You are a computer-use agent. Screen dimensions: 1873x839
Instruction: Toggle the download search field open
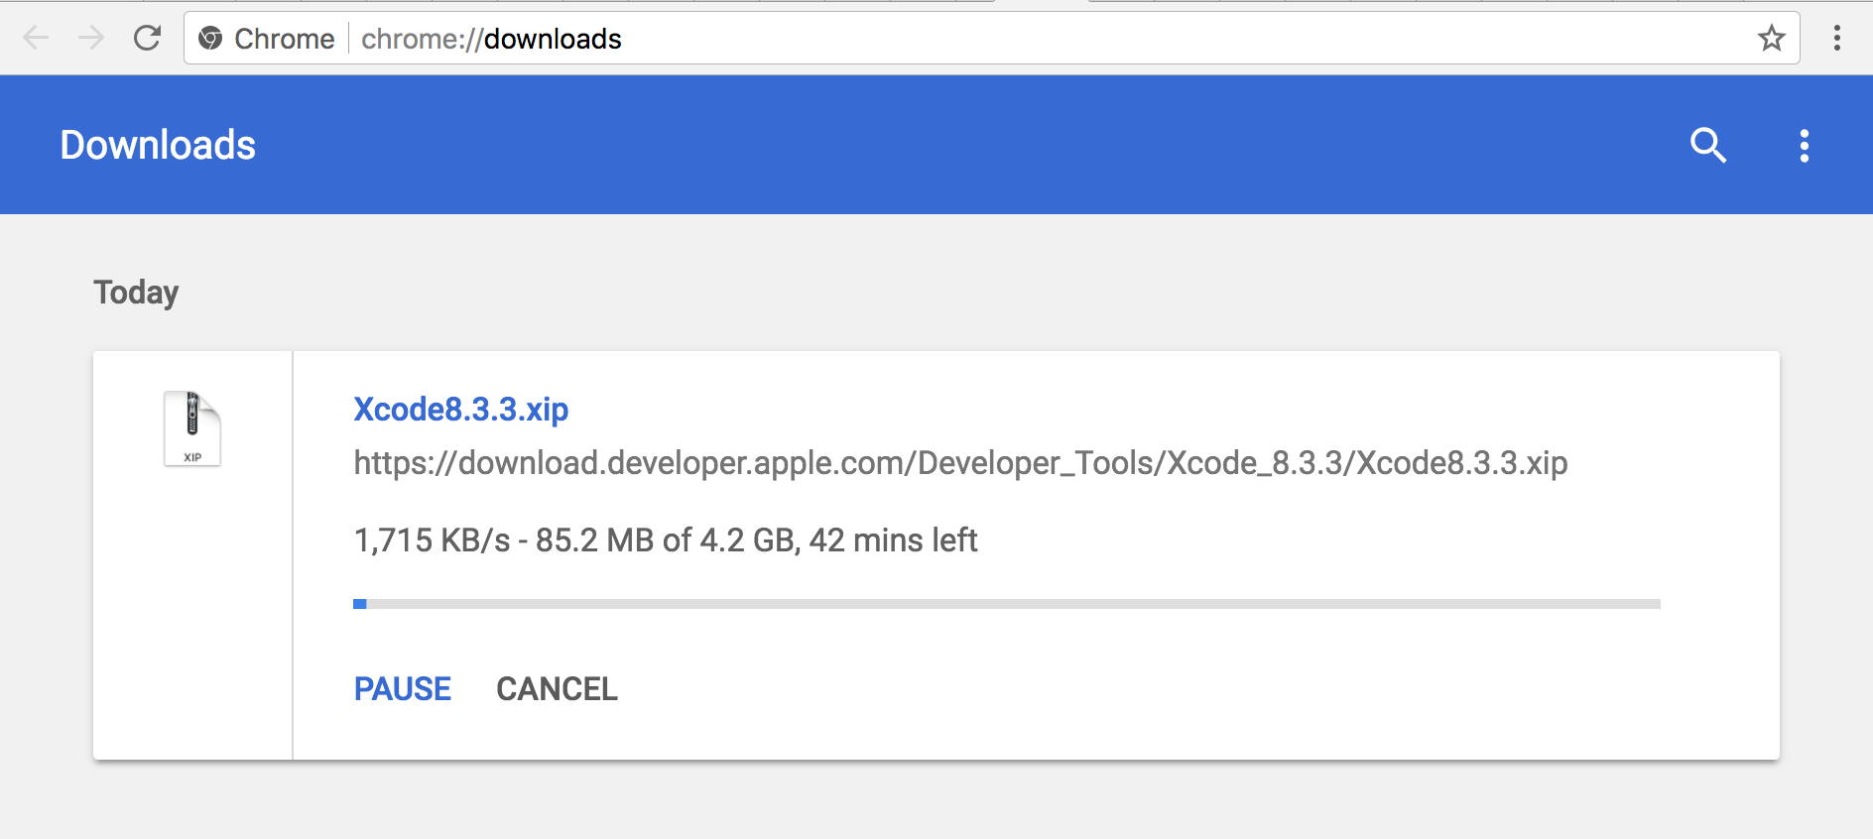tap(1709, 145)
